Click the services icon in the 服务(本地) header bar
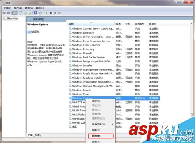Image resolution: width=195 pixels, height=143 pixels. tap(30, 19)
